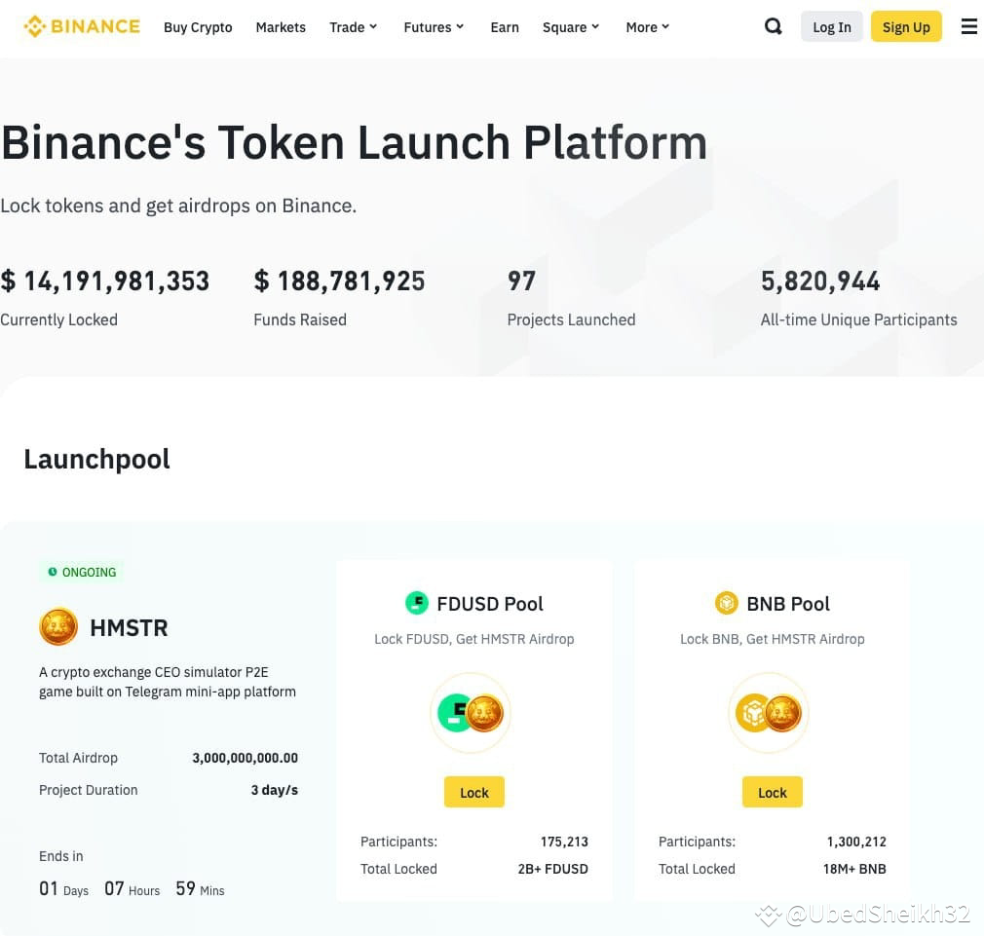Select the Buy Crypto navigation item
The image size is (984, 936).
pos(198,27)
